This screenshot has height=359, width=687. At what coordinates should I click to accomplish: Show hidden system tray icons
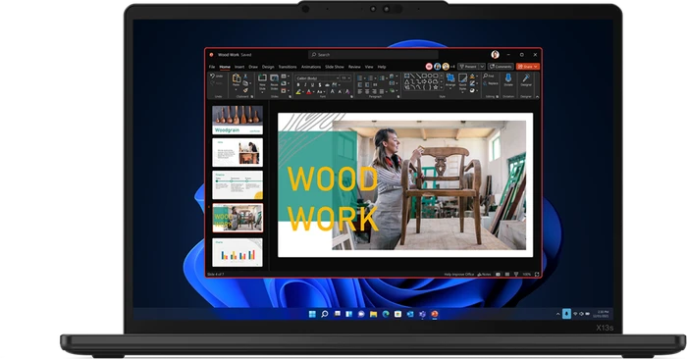point(557,314)
